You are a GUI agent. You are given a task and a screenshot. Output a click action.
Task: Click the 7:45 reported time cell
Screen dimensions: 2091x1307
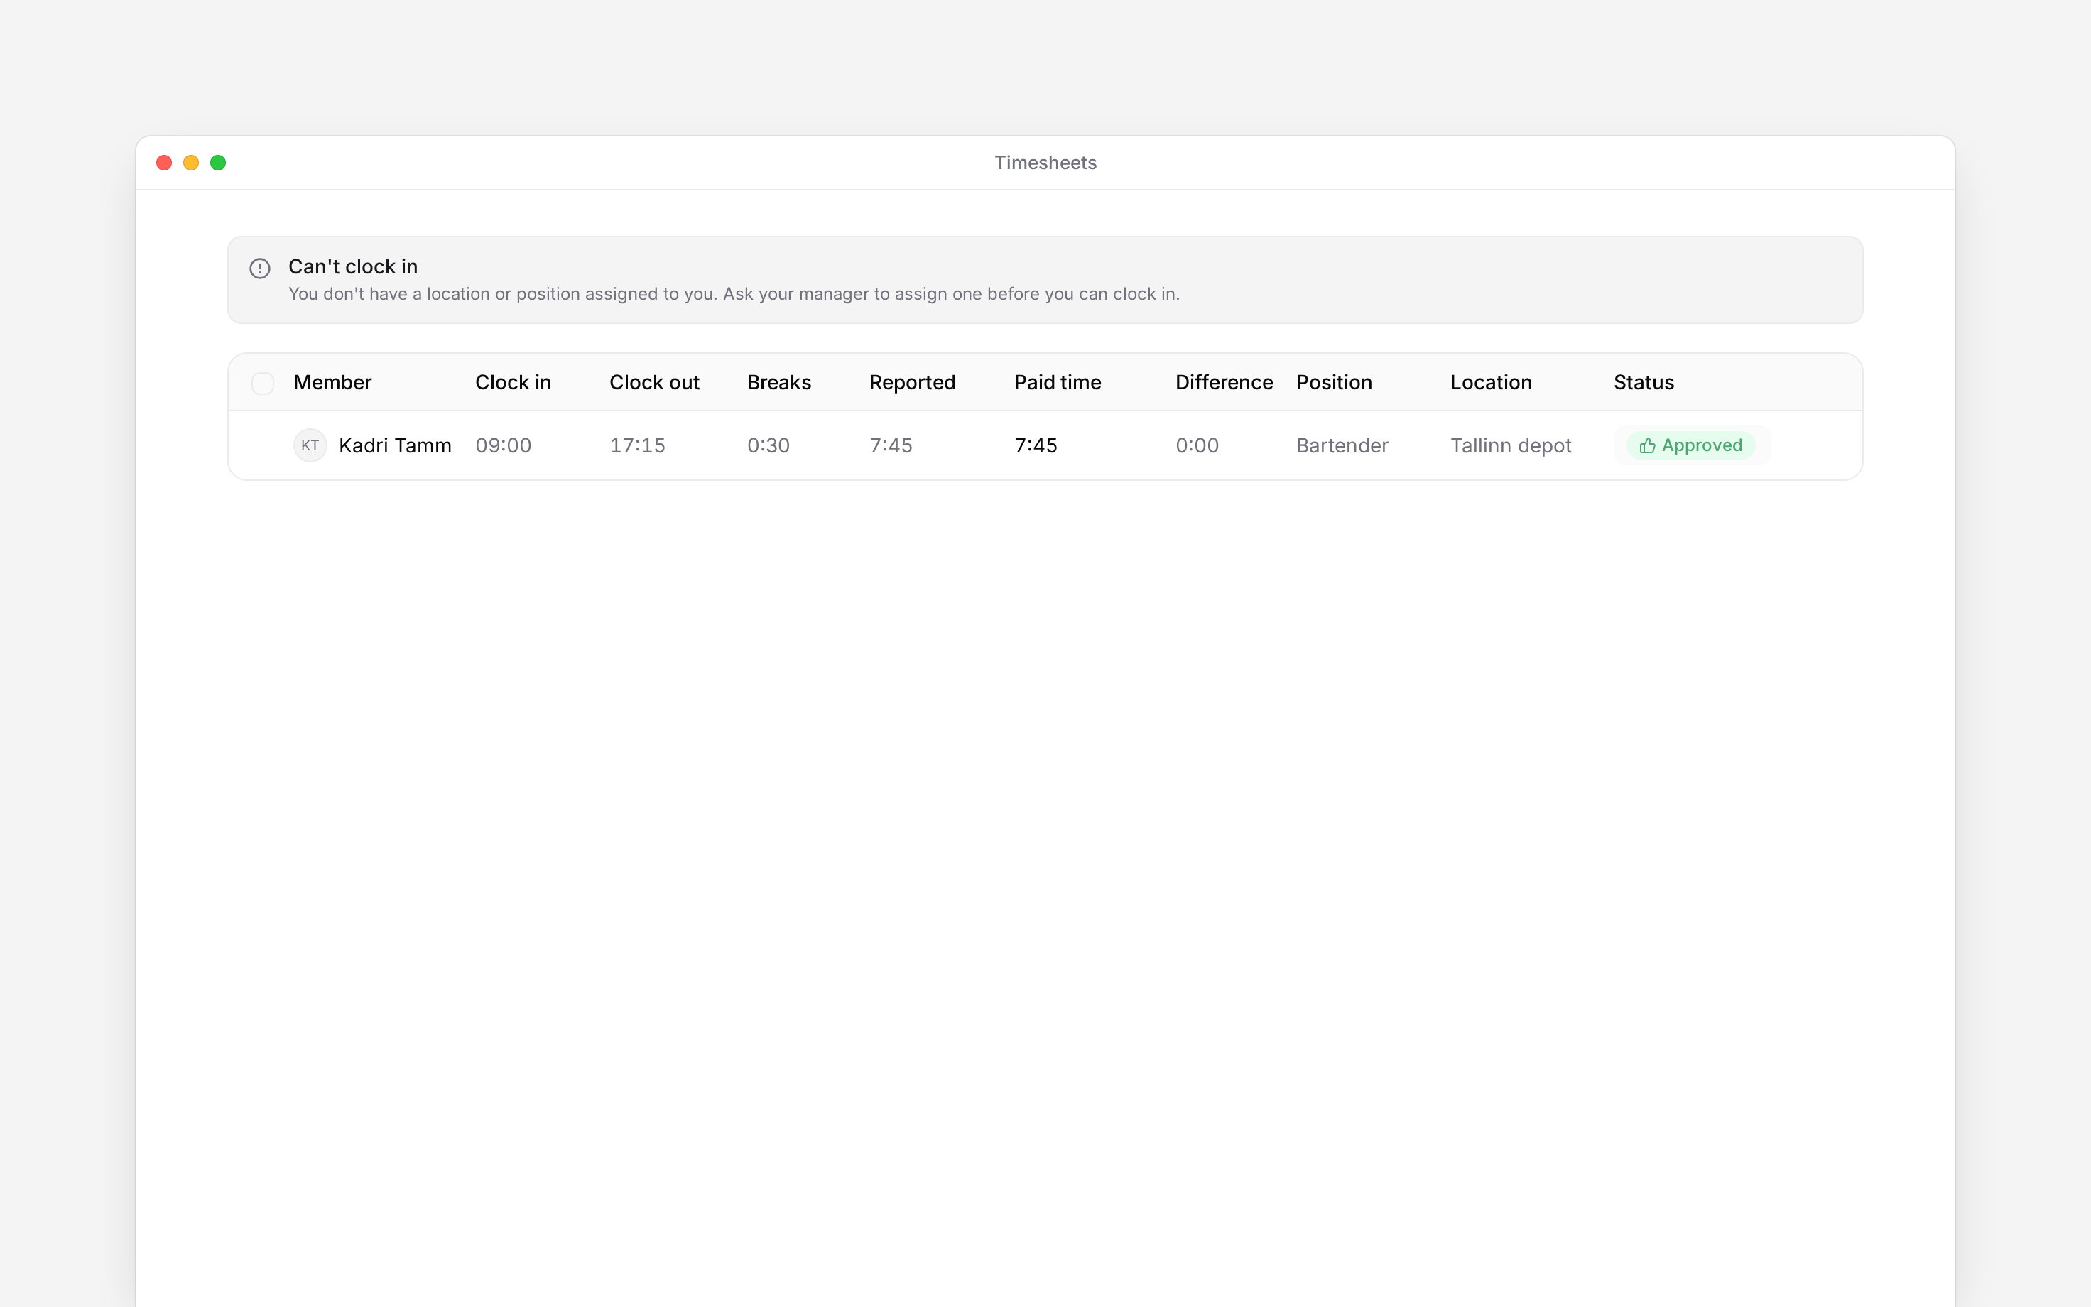click(x=891, y=445)
